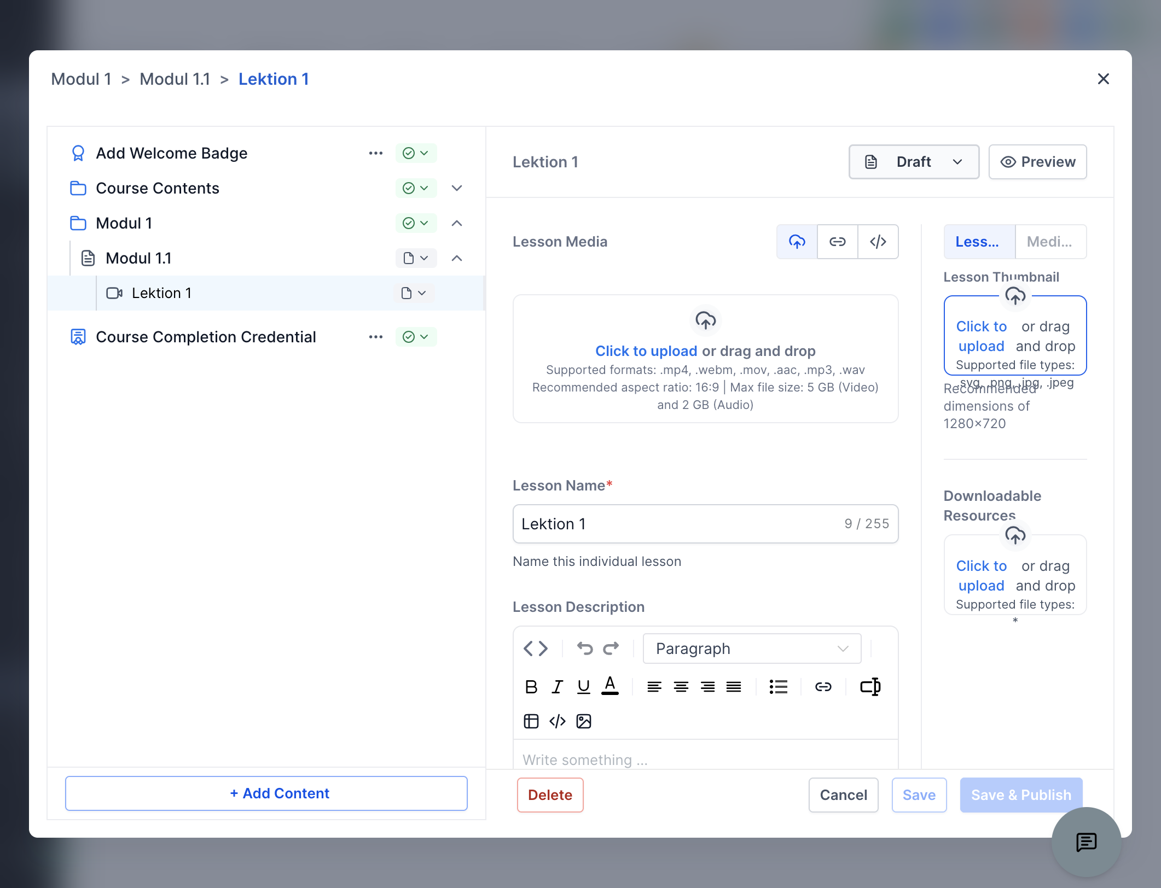This screenshot has width=1161, height=888.
Task: Open options menu for Add Welcome Badge
Action: tap(376, 153)
